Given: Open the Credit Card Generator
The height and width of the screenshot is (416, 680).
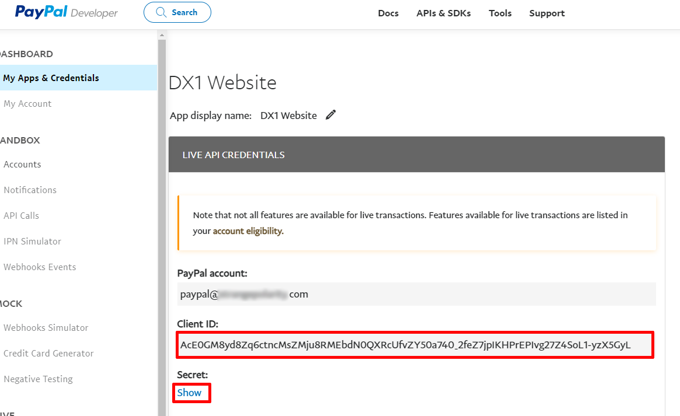Looking at the screenshot, I should [x=48, y=353].
